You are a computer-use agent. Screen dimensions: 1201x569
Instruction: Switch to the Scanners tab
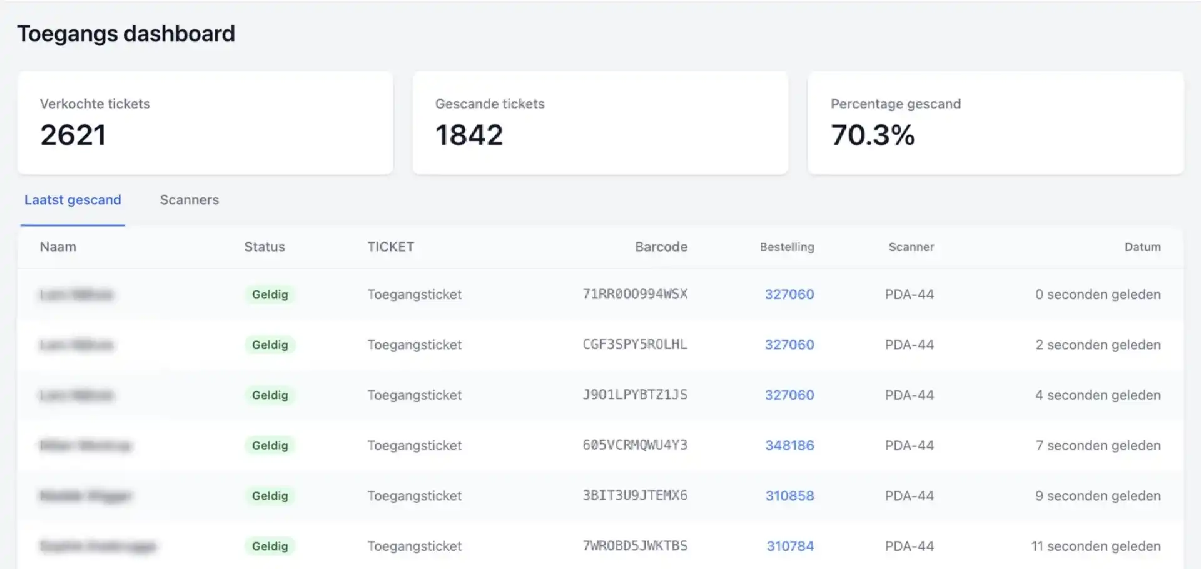click(x=189, y=200)
